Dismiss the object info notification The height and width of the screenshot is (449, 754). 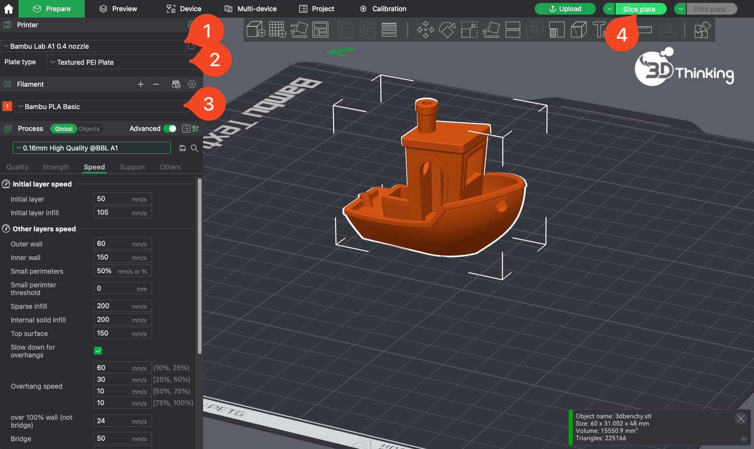pos(741,418)
